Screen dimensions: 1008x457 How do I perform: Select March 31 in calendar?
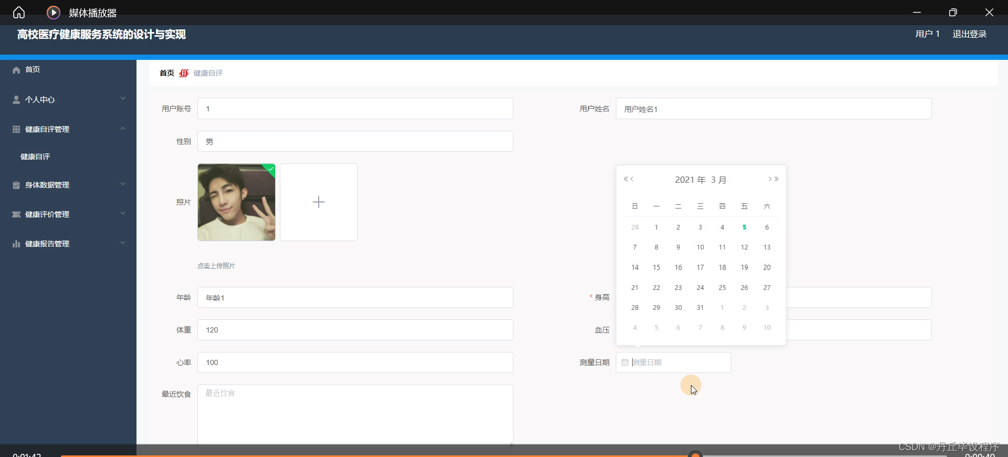[x=700, y=308]
